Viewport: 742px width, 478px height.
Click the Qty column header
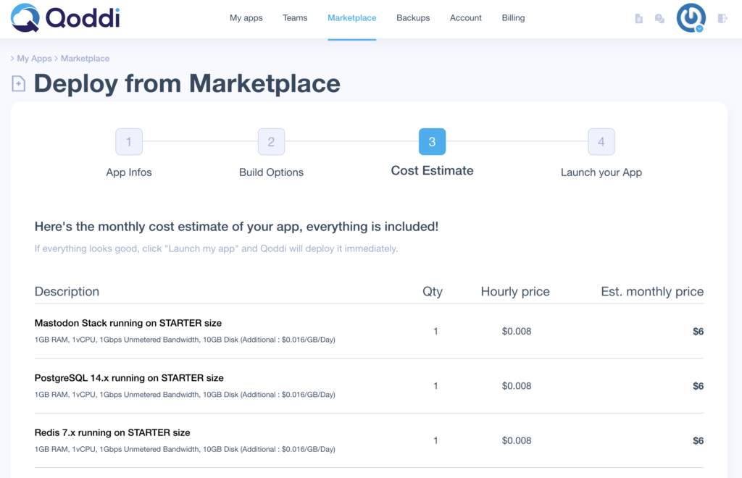(433, 292)
